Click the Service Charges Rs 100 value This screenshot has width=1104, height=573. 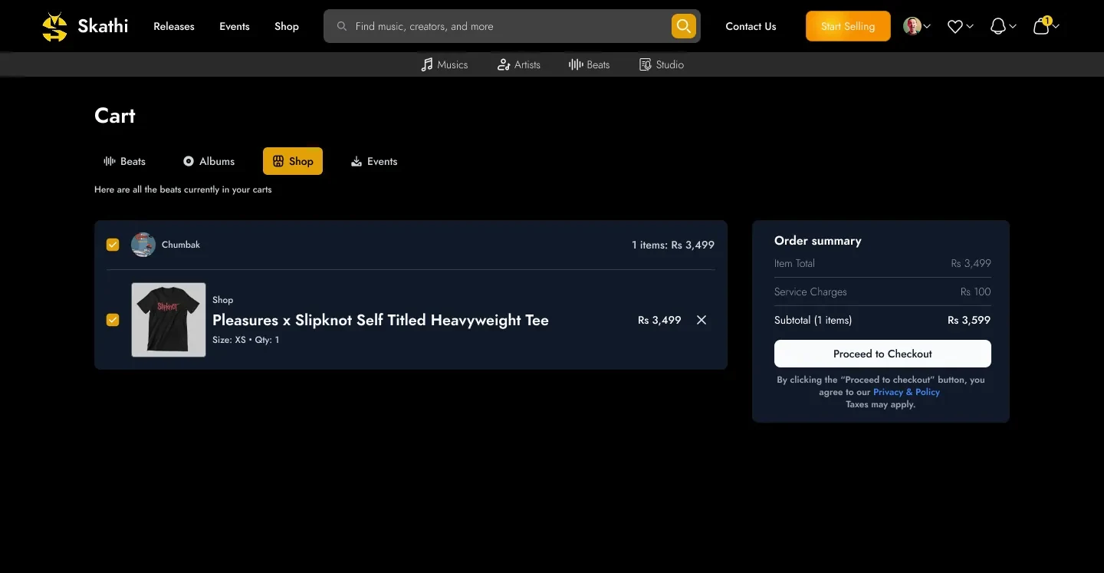[x=976, y=291]
